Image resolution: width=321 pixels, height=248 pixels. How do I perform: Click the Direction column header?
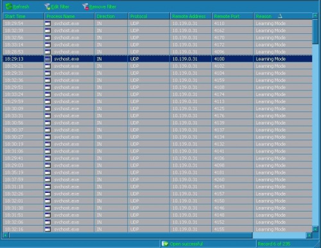point(111,16)
